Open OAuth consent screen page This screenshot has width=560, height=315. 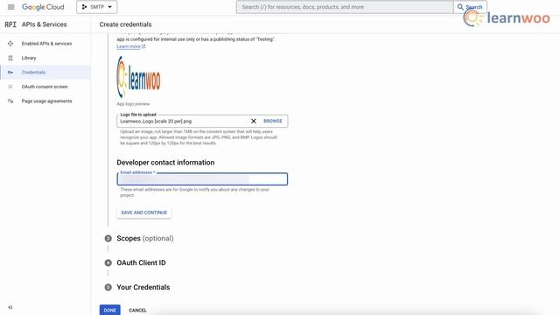[45, 87]
